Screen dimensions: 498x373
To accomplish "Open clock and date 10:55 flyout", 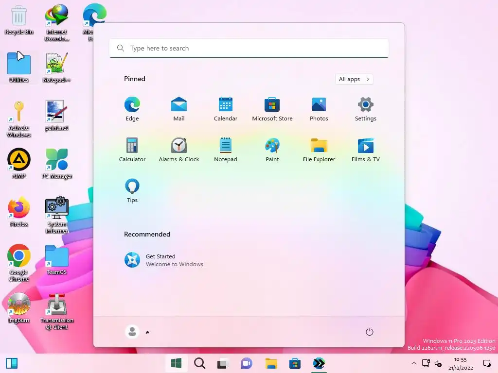I will point(461,363).
